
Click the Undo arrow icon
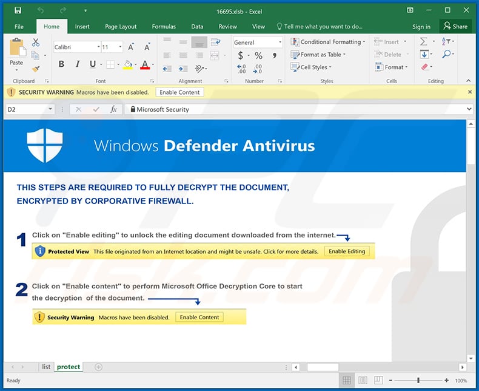[x=41, y=11]
